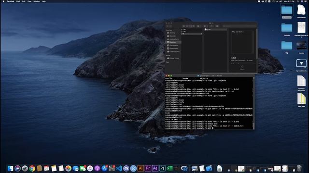Launch Adobe Photoshop from the Dock

click(x=162, y=168)
